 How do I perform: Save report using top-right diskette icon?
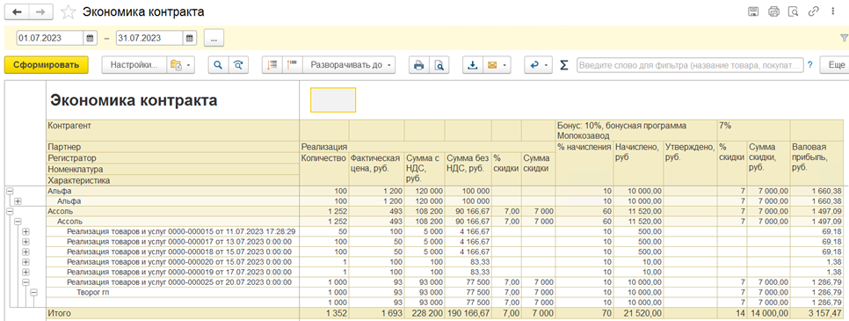coord(753,11)
